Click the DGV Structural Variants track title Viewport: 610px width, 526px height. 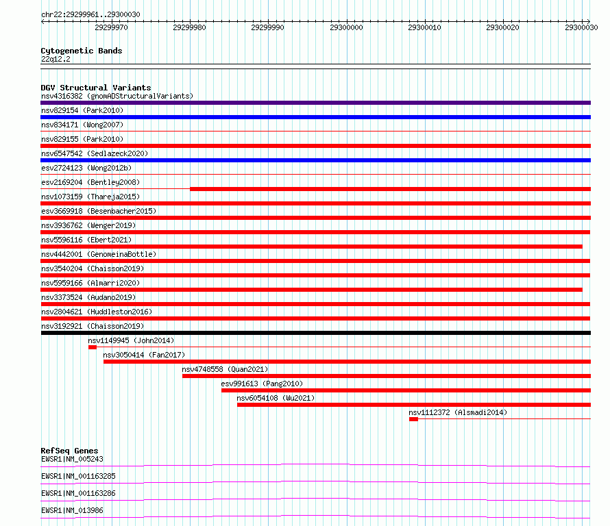pyautogui.click(x=96, y=88)
